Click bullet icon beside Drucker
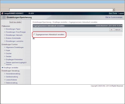Image resolution: width=125 pixels, height=104 pixels. click(5, 53)
